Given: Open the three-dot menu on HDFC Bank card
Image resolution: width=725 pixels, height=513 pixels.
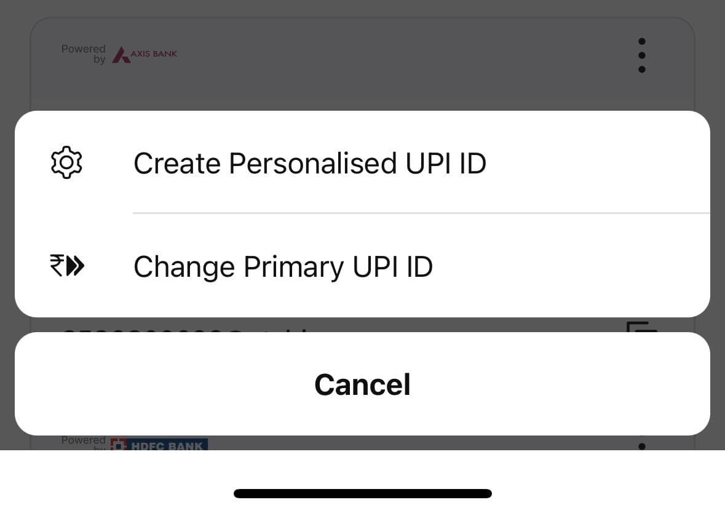Looking at the screenshot, I should coord(641,446).
